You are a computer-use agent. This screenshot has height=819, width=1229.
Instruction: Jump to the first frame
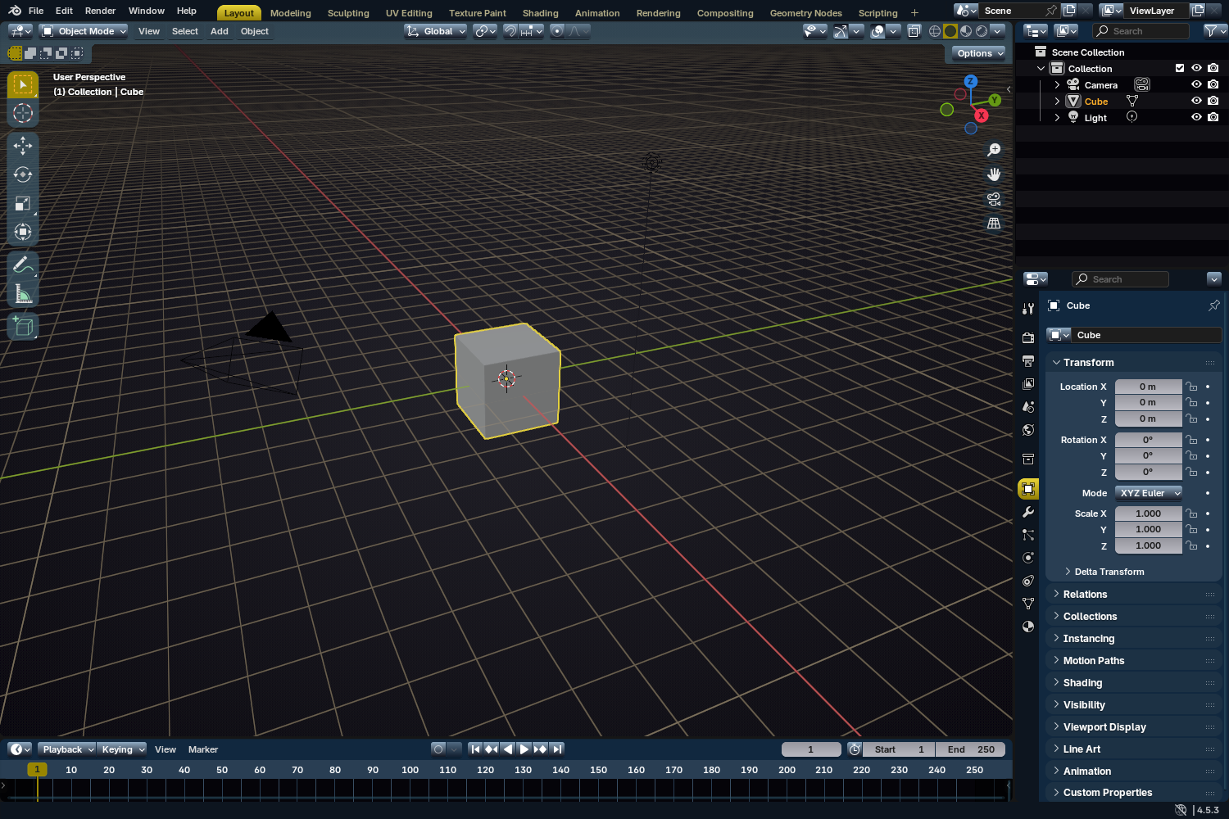pyautogui.click(x=475, y=749)
